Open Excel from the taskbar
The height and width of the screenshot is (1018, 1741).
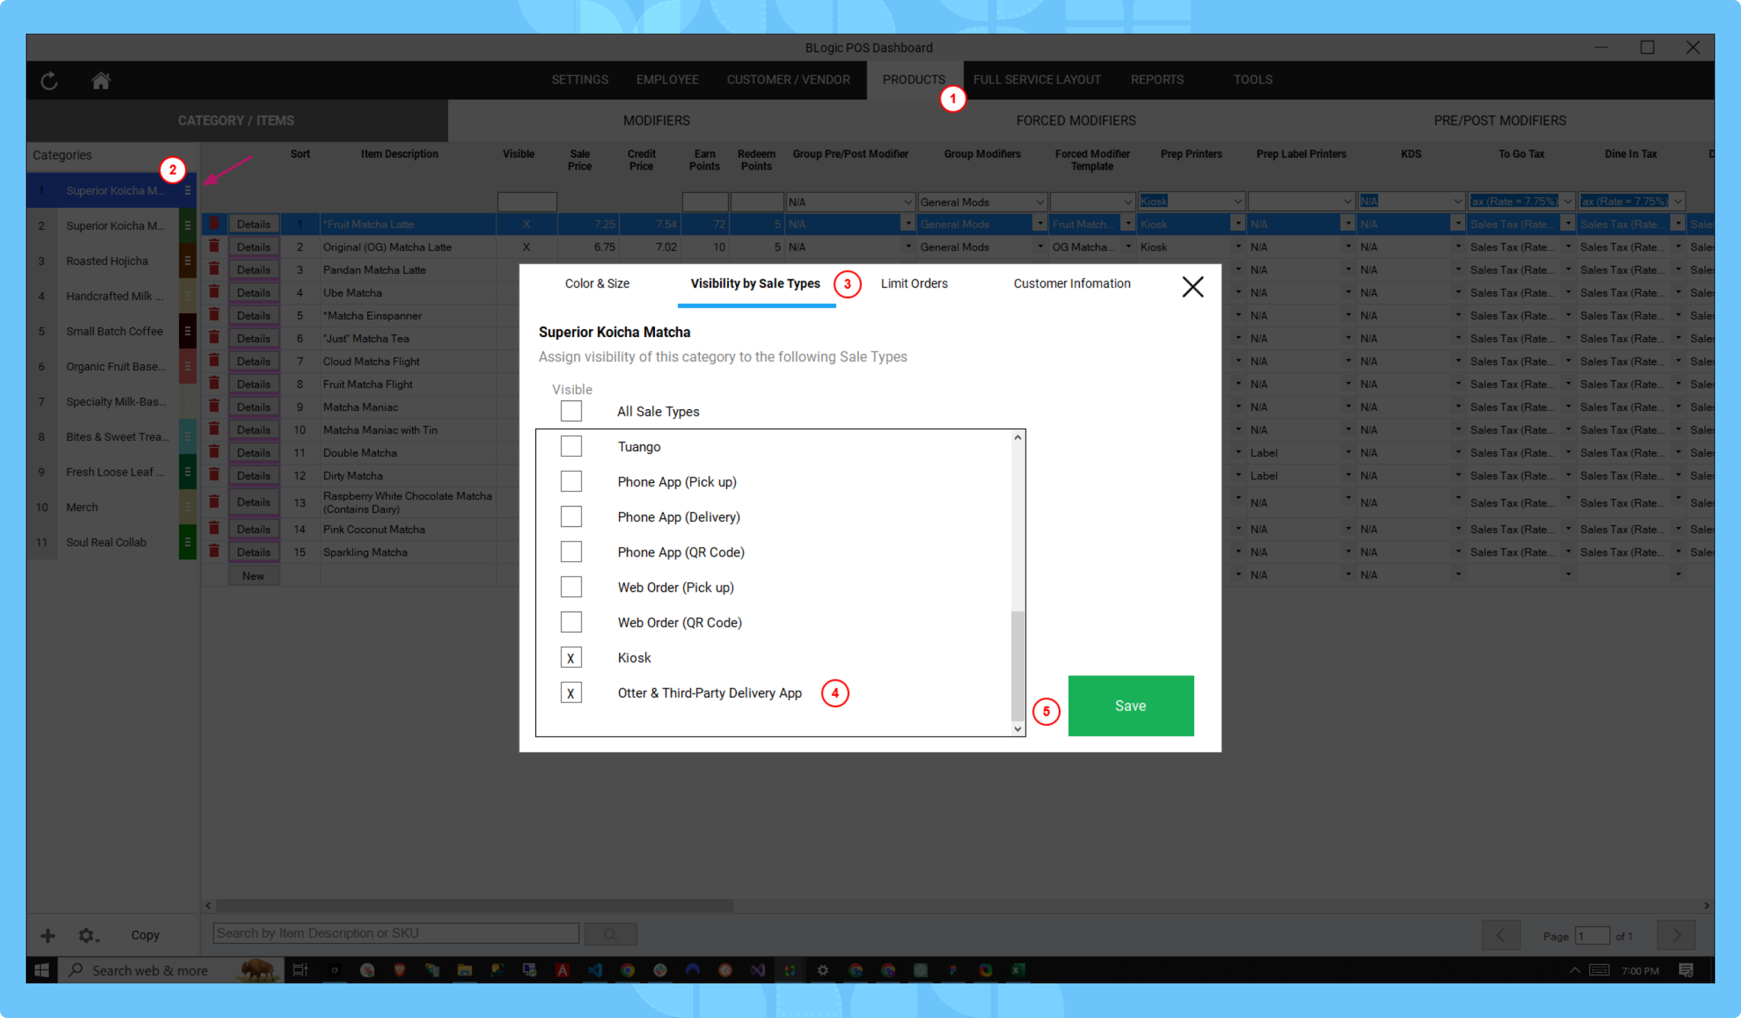tap(1017, 970)
